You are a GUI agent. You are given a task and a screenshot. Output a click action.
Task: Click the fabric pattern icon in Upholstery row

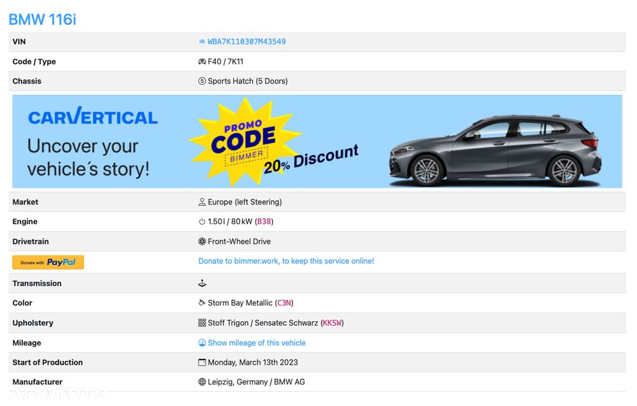pos(202,323)
